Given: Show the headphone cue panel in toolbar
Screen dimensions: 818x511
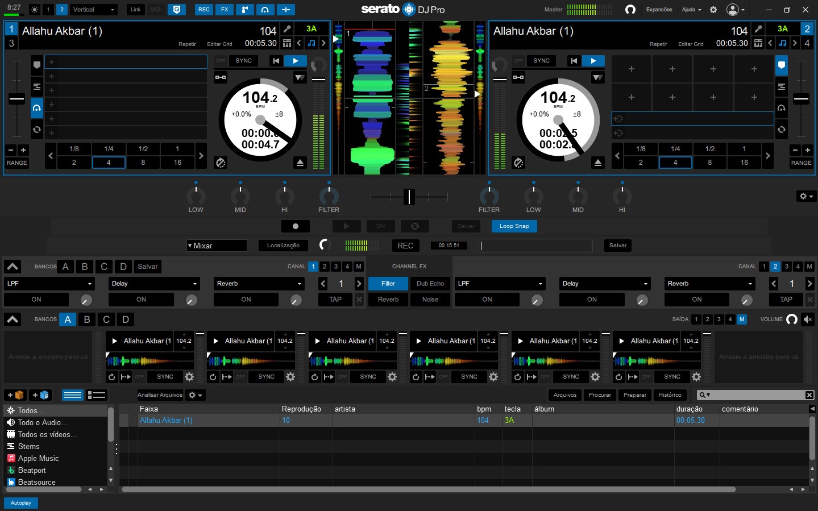Looking at the screenshot, I should point(265,10).
